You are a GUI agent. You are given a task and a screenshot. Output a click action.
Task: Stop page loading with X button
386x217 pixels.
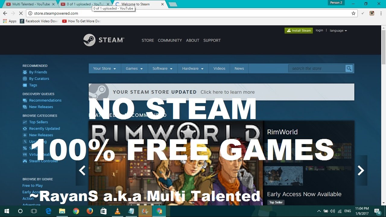pos(21,13)
